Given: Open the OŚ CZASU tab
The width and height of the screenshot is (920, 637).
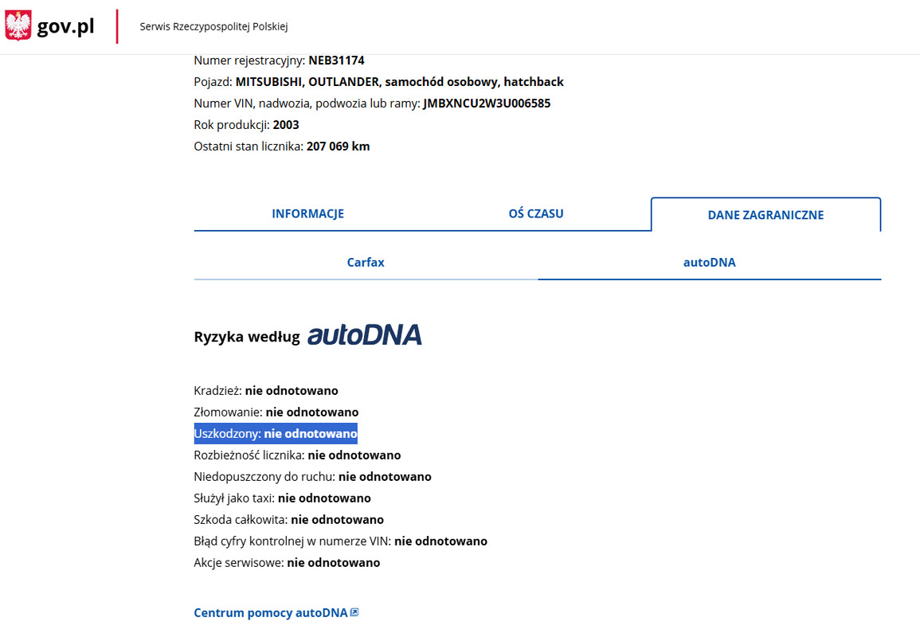Looking at the screenshot, I should pyautogui.click(x=536, y=213).
